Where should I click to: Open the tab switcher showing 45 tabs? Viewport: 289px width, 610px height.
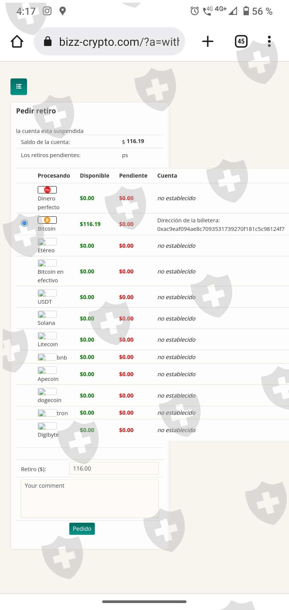241,41
